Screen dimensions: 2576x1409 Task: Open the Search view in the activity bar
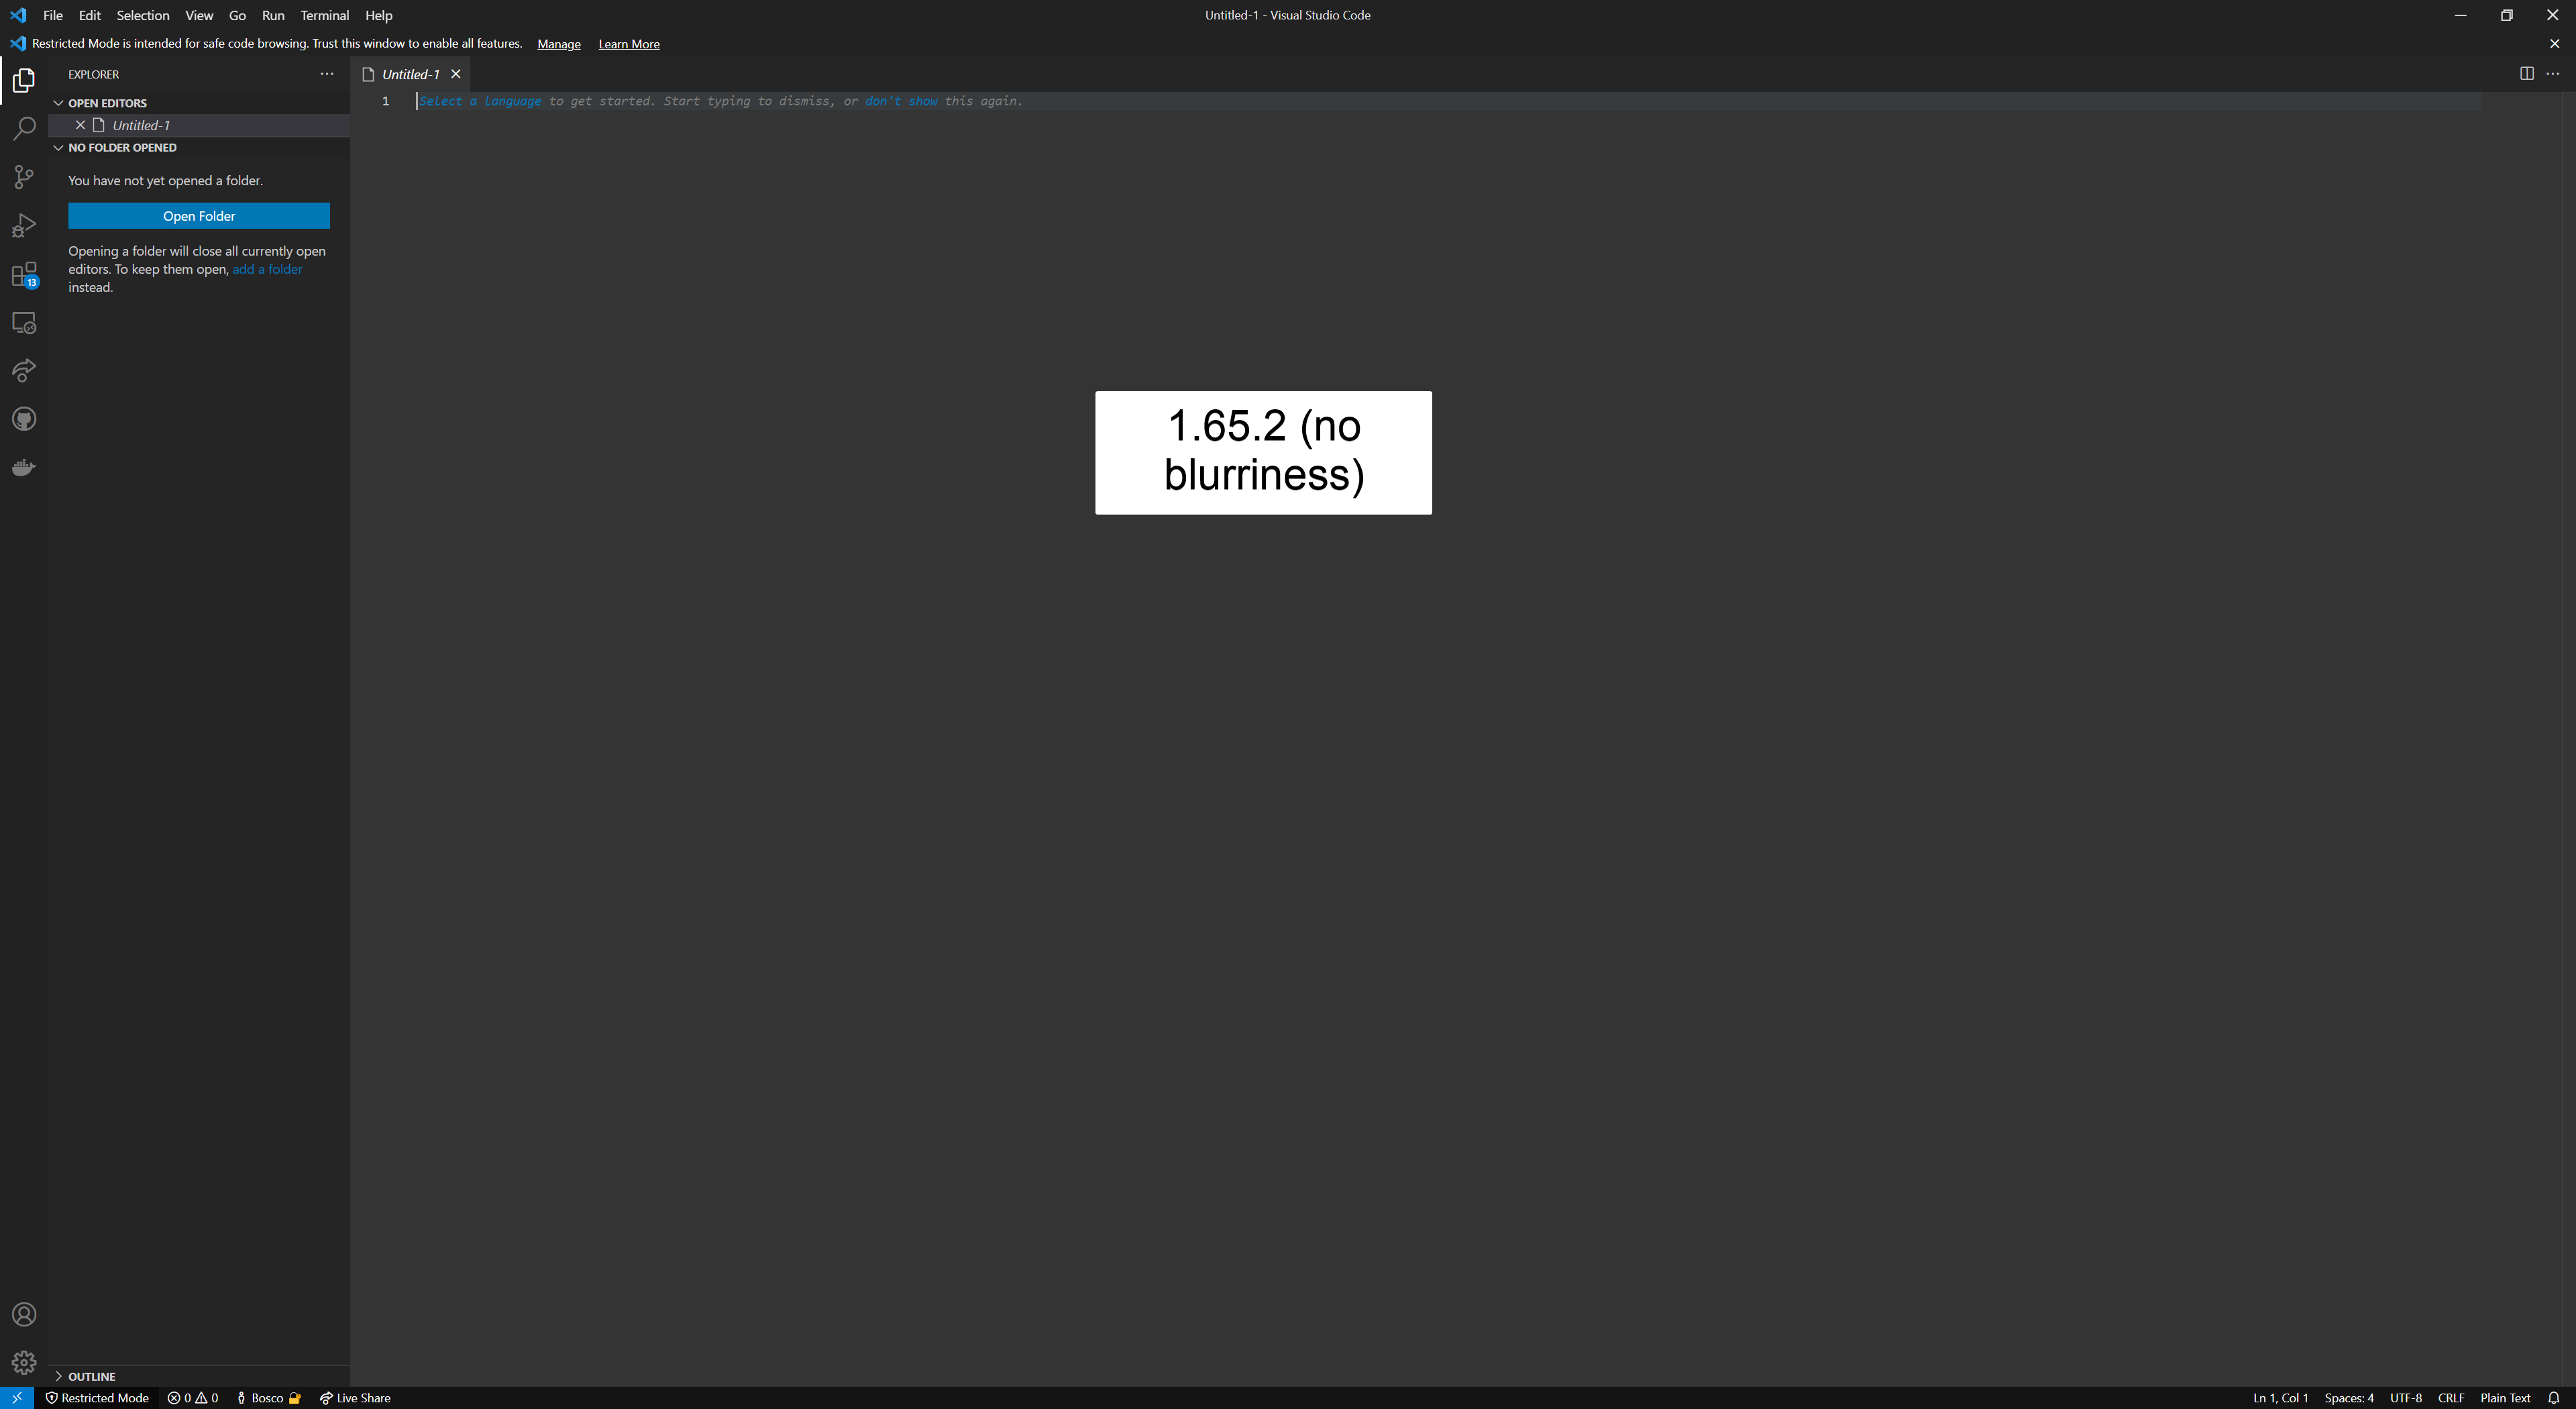[24, 128]
